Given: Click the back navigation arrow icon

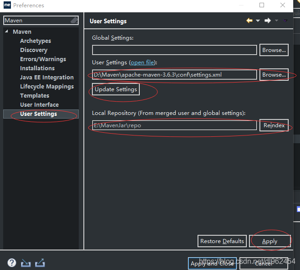Looking at the screenshot, I should (249, 21).
